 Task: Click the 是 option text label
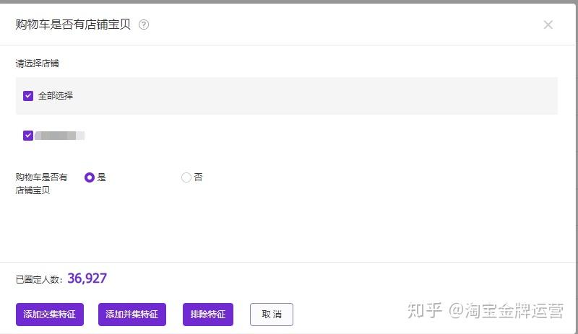pos(102,177)
